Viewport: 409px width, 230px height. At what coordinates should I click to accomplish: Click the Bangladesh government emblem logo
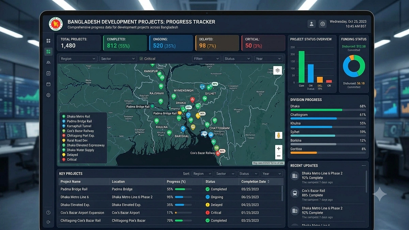(56, 24)
